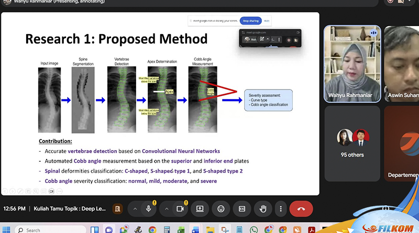Open the Snipping Tool from the taskbar
Viewport: 419px width, 233px height.
click(x=225, y=229)
